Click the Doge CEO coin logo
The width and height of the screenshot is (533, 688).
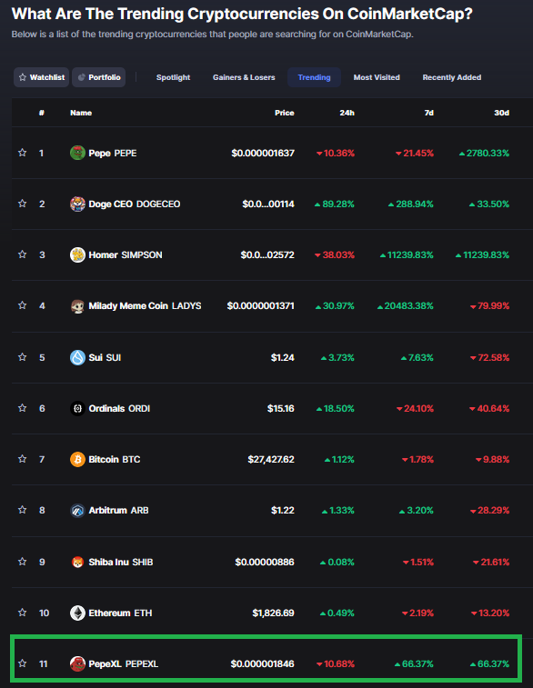tap(77, 204)
